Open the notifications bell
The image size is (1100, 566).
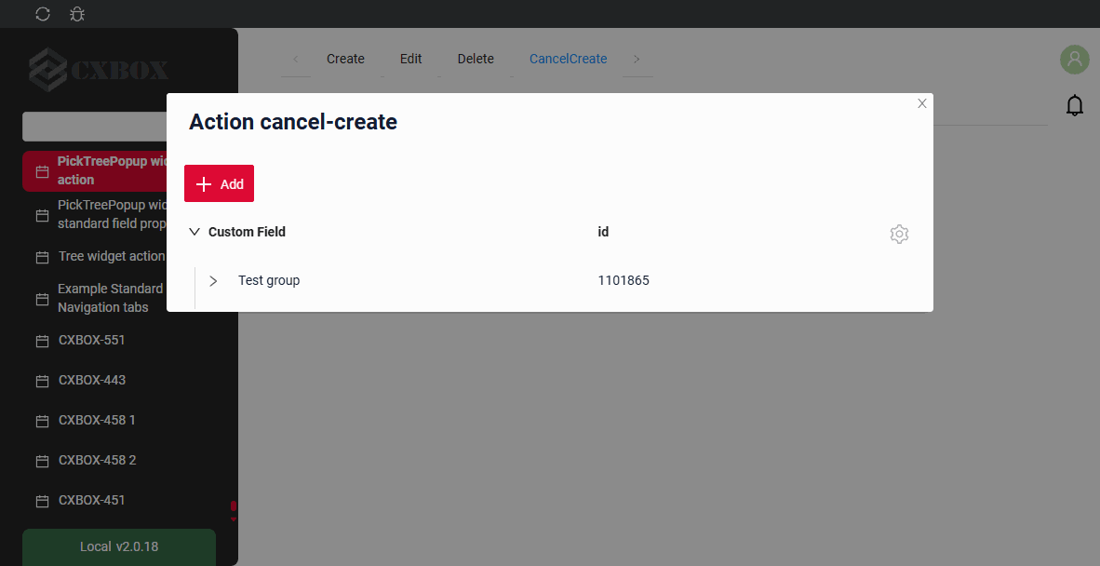point(1074,105)
